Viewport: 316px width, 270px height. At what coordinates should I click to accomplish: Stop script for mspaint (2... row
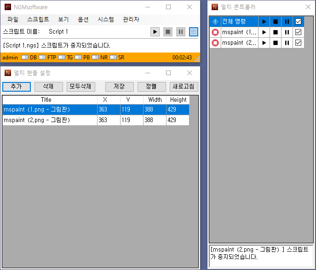[x=276, y=43]
